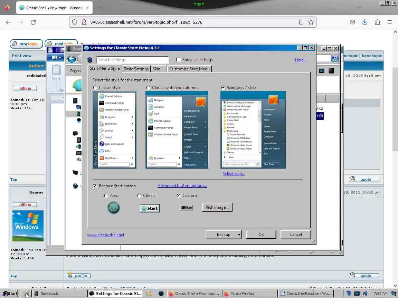398x298 pixels.
Task: Click the Save to Pocket icon
Action: [x=352, y=22]
